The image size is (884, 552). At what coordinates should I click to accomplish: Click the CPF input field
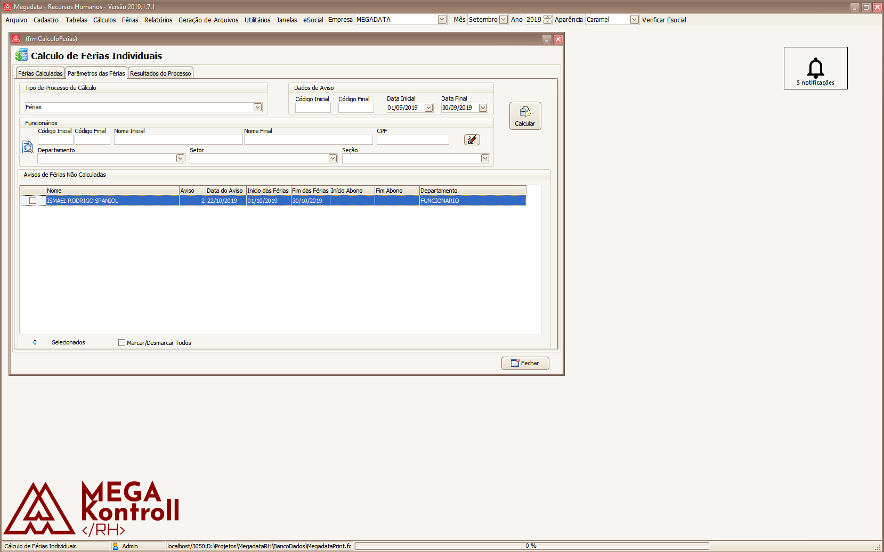[x=412, y=140]
